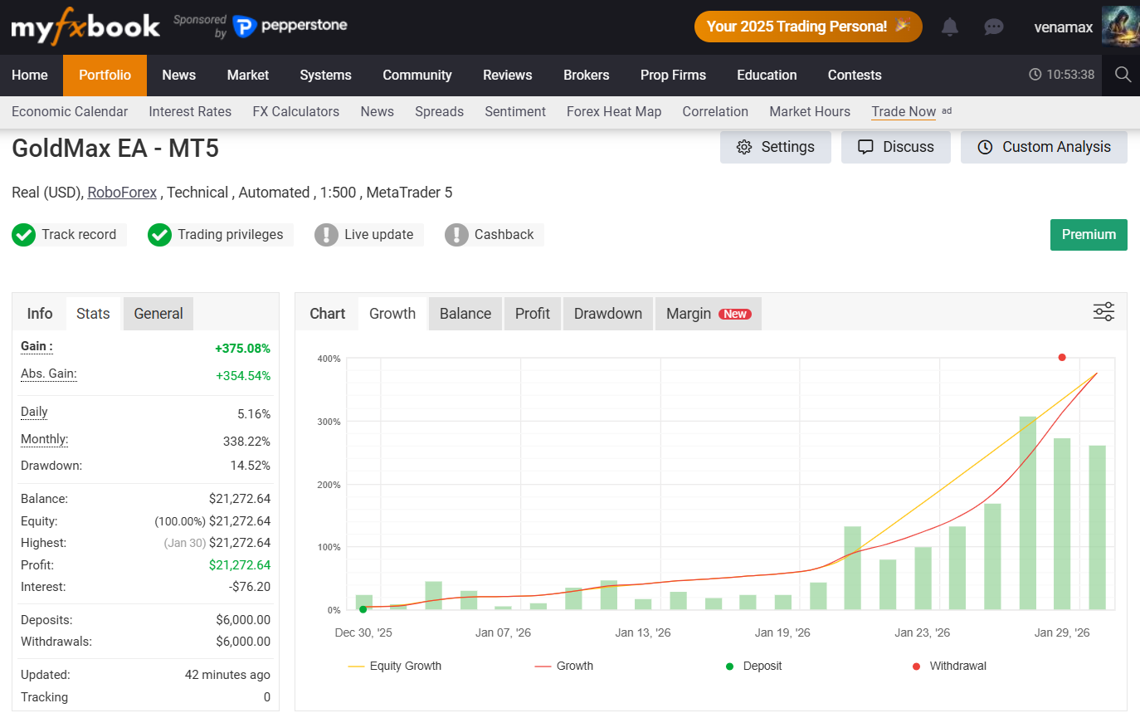Viewport: 1140px width, 713px height.
Task: Switch to the Drawdown chart tab
Action: (x=608, y=314)
